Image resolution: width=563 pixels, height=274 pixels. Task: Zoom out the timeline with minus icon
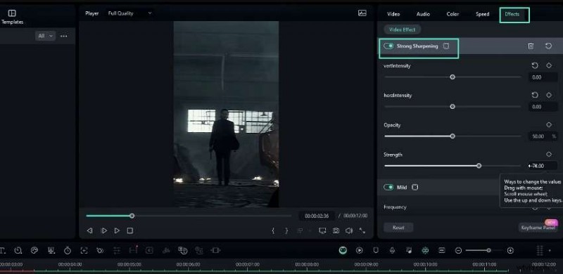point(458,250)
